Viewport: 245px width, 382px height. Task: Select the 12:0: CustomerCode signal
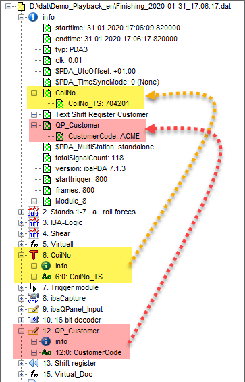(88, 352)
